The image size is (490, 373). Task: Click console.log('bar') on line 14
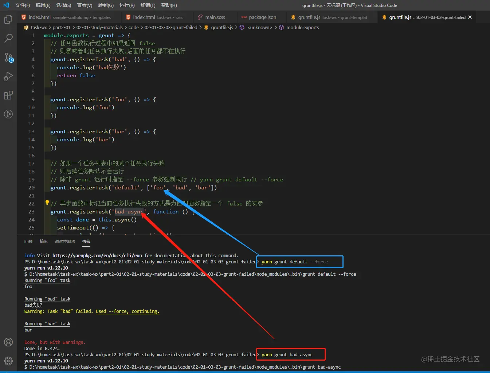[x=86, y=140]
